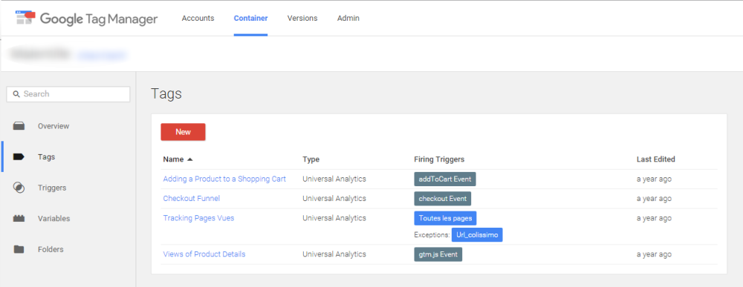
Task: Select Tags in the sidebar
Action: point(46,157)
